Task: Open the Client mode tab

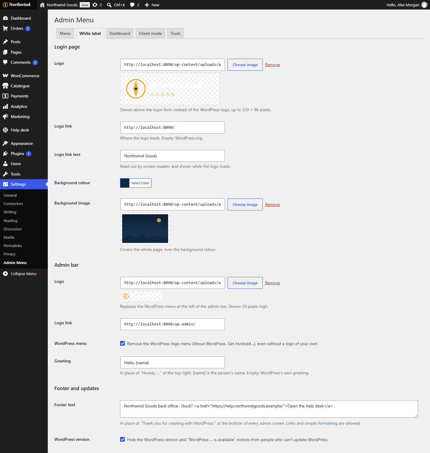Action: [x=150, y=33]
